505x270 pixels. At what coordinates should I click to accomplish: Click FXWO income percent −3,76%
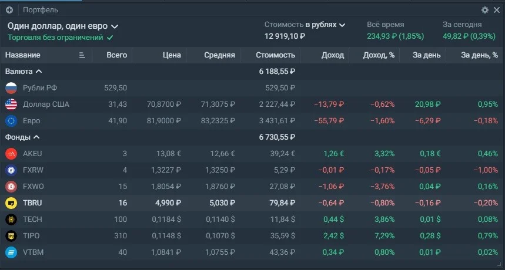click(x=382, y=187)
